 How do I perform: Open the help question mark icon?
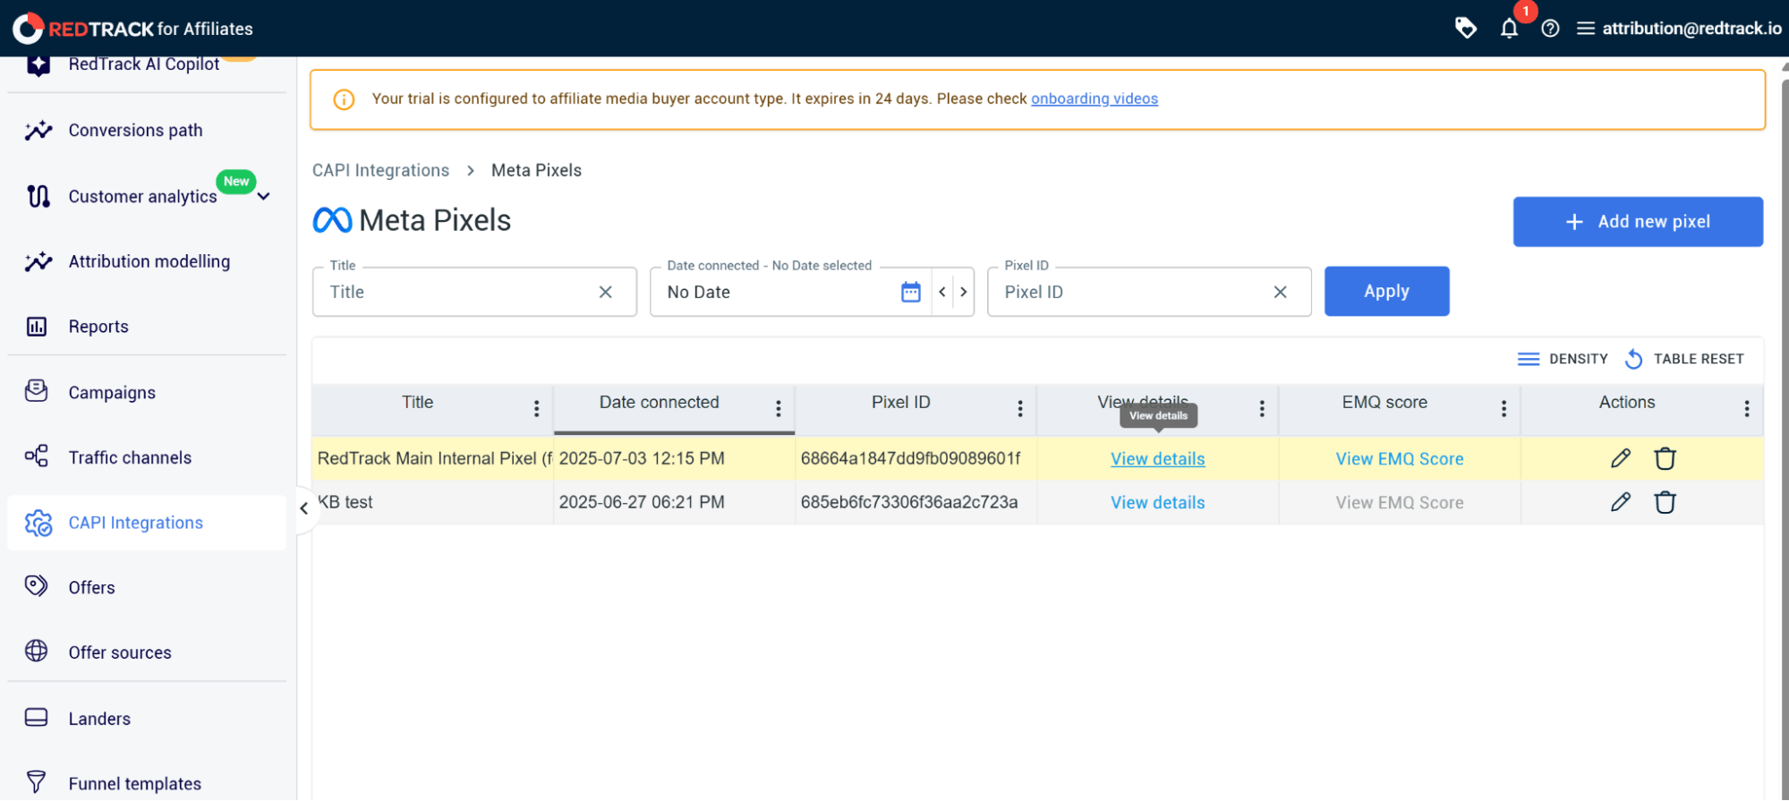[1550, 29]
